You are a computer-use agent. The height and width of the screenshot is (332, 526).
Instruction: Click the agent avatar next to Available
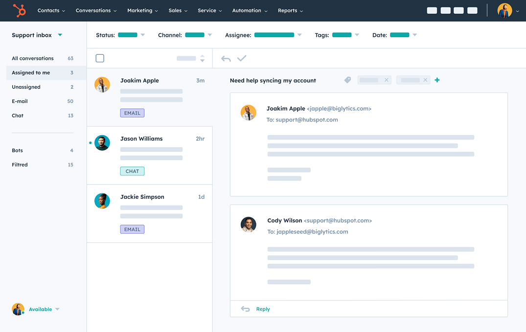coord(18,309)
